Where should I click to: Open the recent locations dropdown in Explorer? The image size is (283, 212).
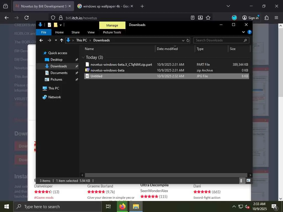pos(56,40)
